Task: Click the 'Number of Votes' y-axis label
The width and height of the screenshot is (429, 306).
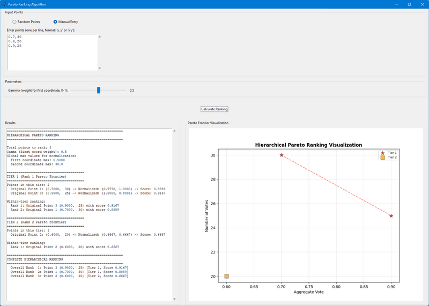Action: 206,216
